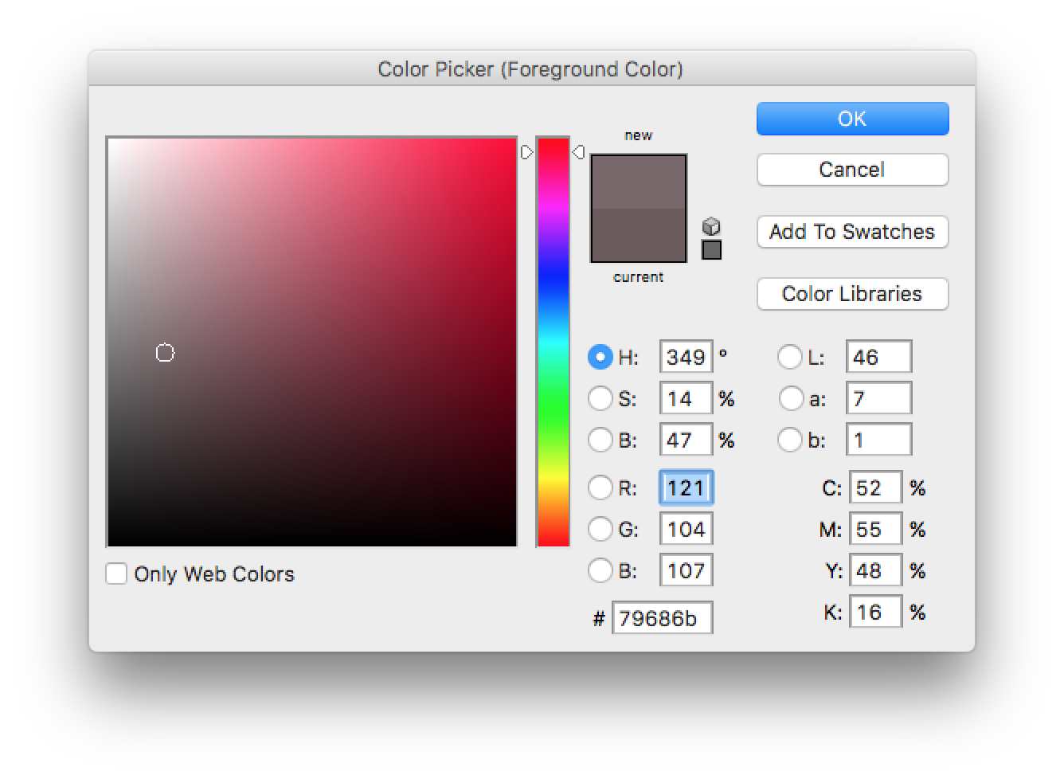Click the vertical hue spectrum slider
The width and height of the screenshot is (1064, 779).
click(554, 343)
